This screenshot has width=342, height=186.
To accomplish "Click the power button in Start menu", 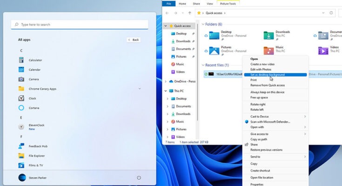I will (x=139, y=178).
